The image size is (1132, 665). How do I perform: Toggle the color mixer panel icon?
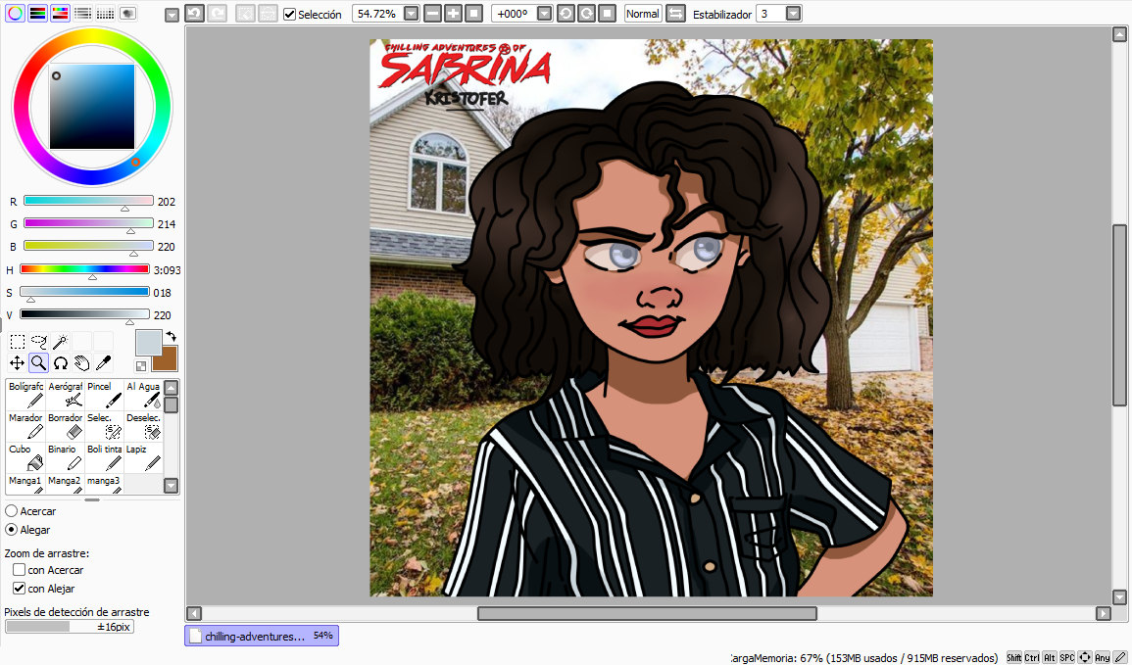click(x=83, y=13)
